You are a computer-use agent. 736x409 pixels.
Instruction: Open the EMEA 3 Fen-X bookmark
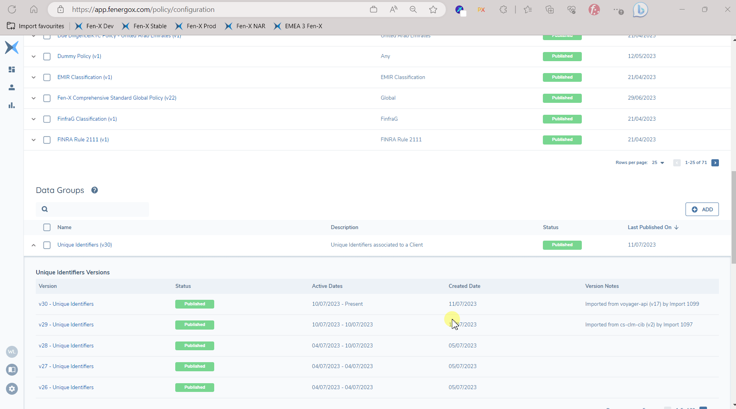pos(298,26)
